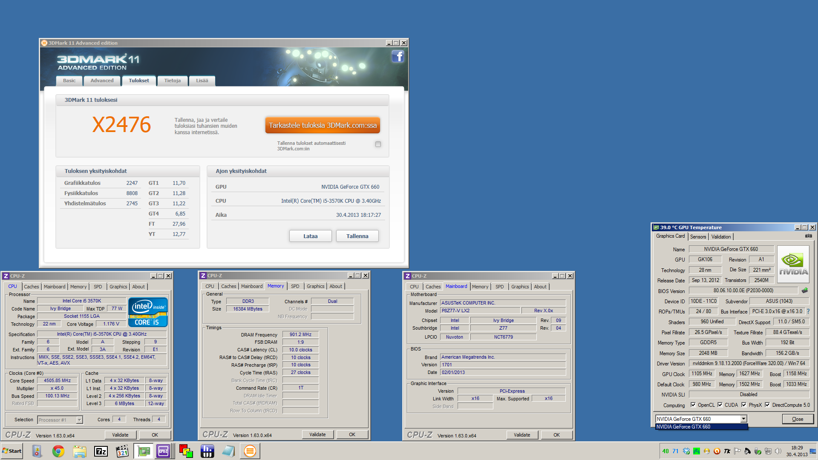Click the Bus Interface question mark help icon
The width and height of the screenshot is (818, 460).
[808, 311]
